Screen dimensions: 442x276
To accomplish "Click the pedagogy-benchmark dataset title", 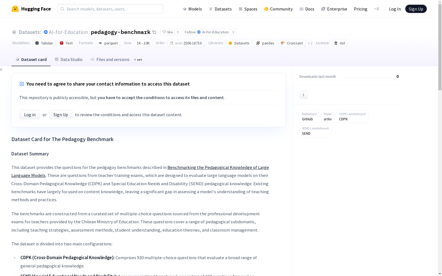I will [x=121, y=32].
